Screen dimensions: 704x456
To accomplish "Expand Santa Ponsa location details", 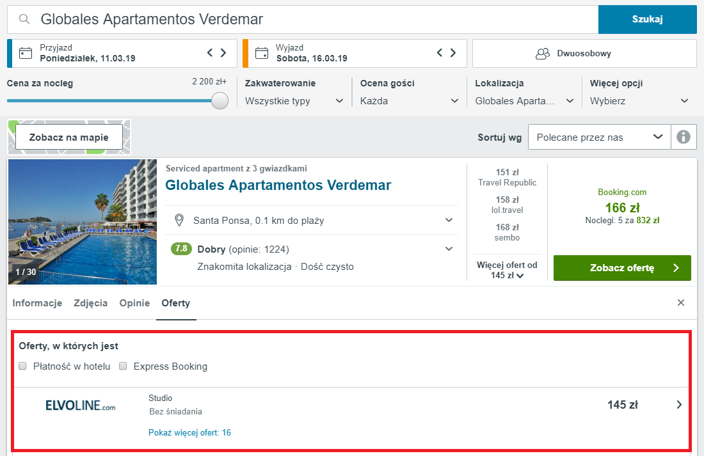I will click(449, 220).
